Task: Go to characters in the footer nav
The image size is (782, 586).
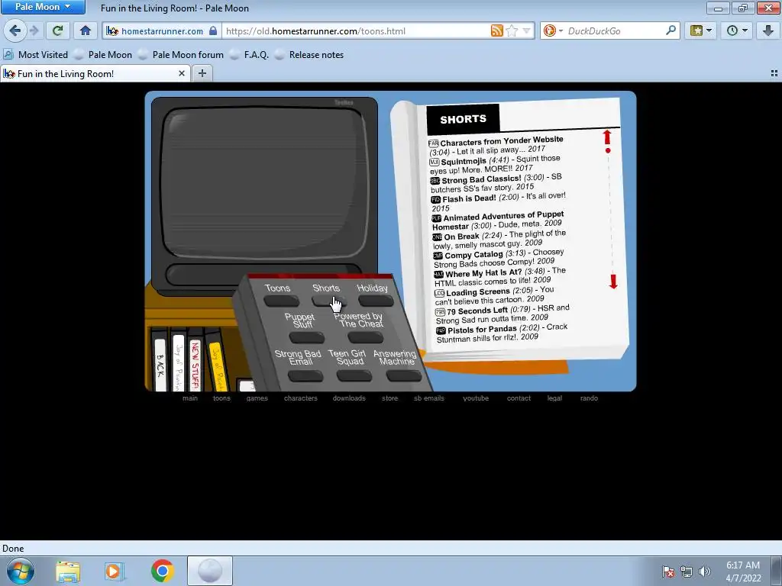Action: [x=301, y=398]
